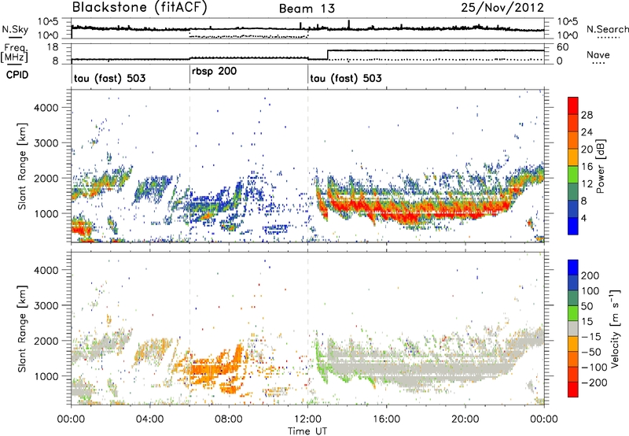629x436 pixels.
Task: Select the 10^5 tick beside N.Sky
Action: (48, 22)
